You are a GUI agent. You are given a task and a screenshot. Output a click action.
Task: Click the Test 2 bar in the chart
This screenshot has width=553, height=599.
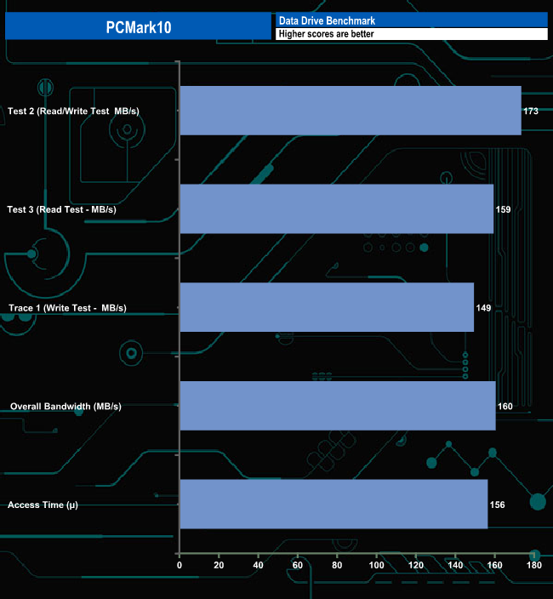(x=351, y=111)
